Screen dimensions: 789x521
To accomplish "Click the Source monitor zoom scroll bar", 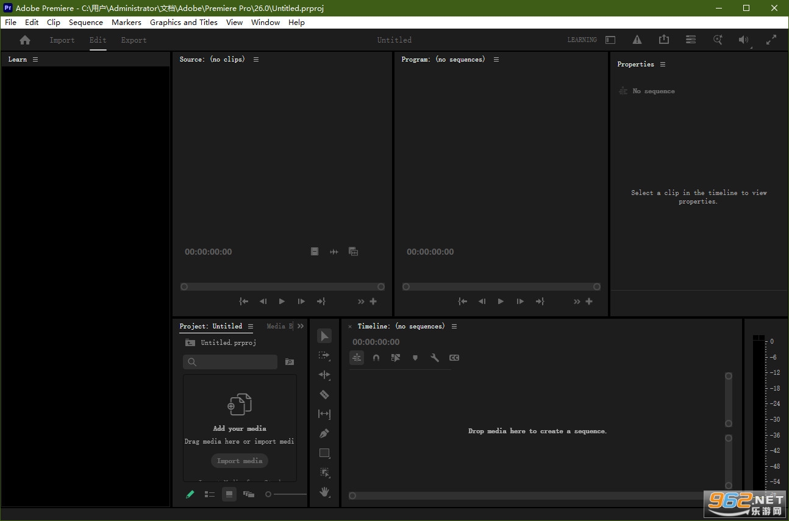I will (x=282, y=286).
